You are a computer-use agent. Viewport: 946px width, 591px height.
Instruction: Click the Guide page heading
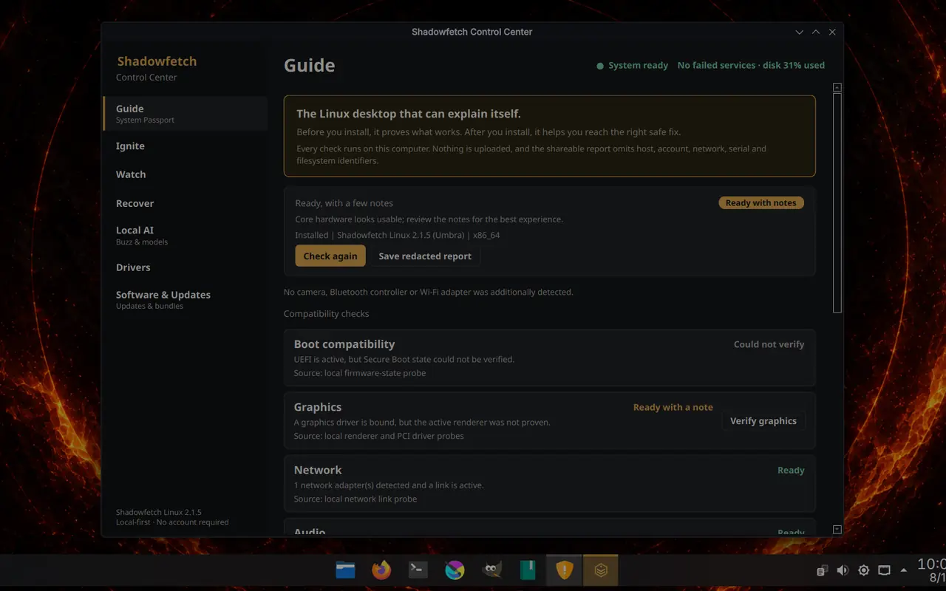click(x=310, y=65)
